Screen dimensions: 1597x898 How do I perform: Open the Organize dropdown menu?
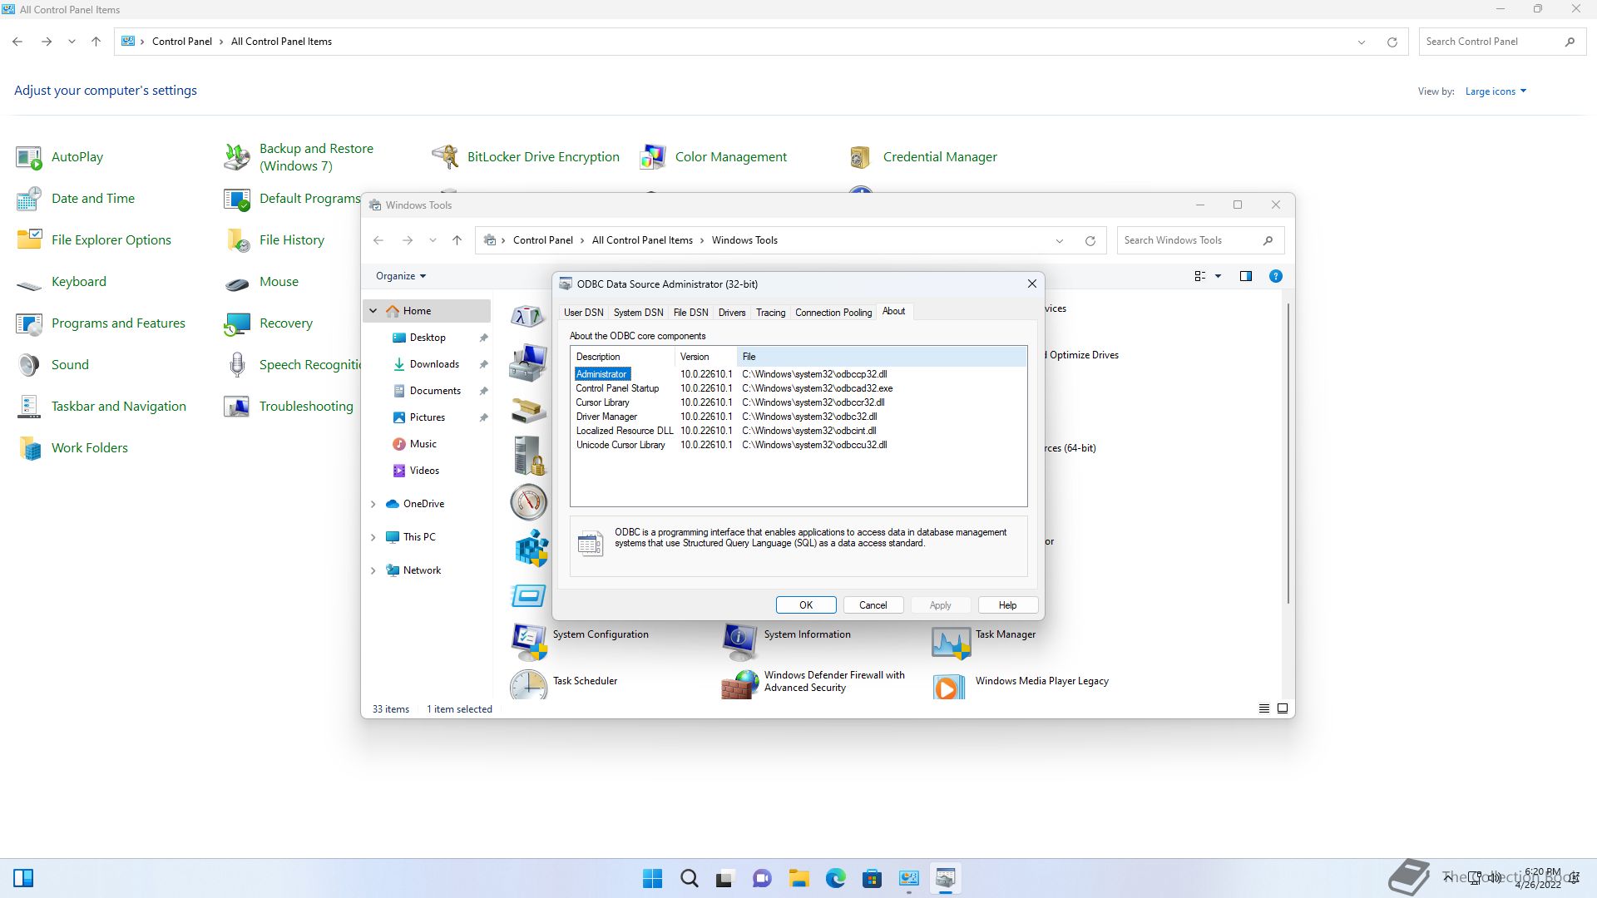pyautogui.click(x=400, y=276)
